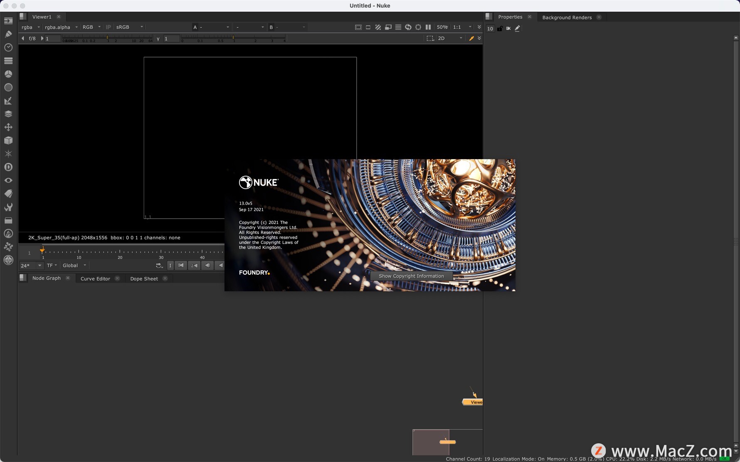Viewport: 740px width, 462px height.
Task: Open the Deep nodes menu
Action: (x=8, y=167)
